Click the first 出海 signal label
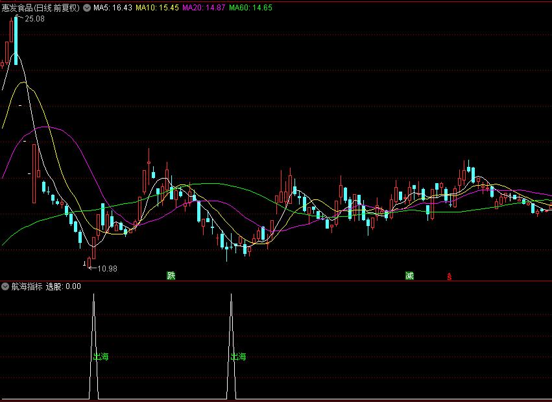Image resolution: width=552 pixels, height=402 pixels. [x=101, y=357]
